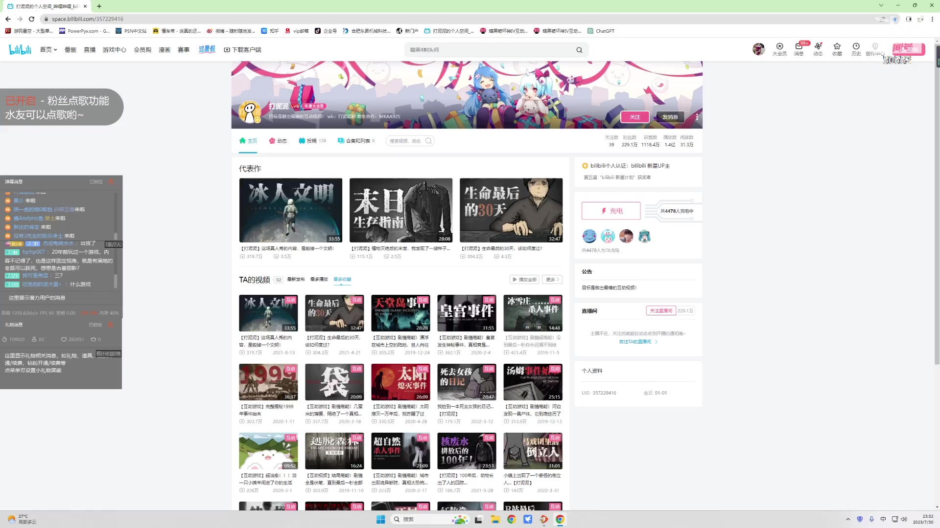Click the weather widget in the taskbar
Viewport: 940px width, 528px height.
point(22,519)
